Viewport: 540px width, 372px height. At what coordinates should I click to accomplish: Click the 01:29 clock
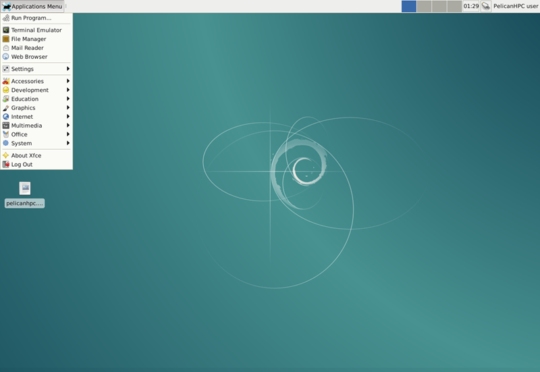(470, 6)
